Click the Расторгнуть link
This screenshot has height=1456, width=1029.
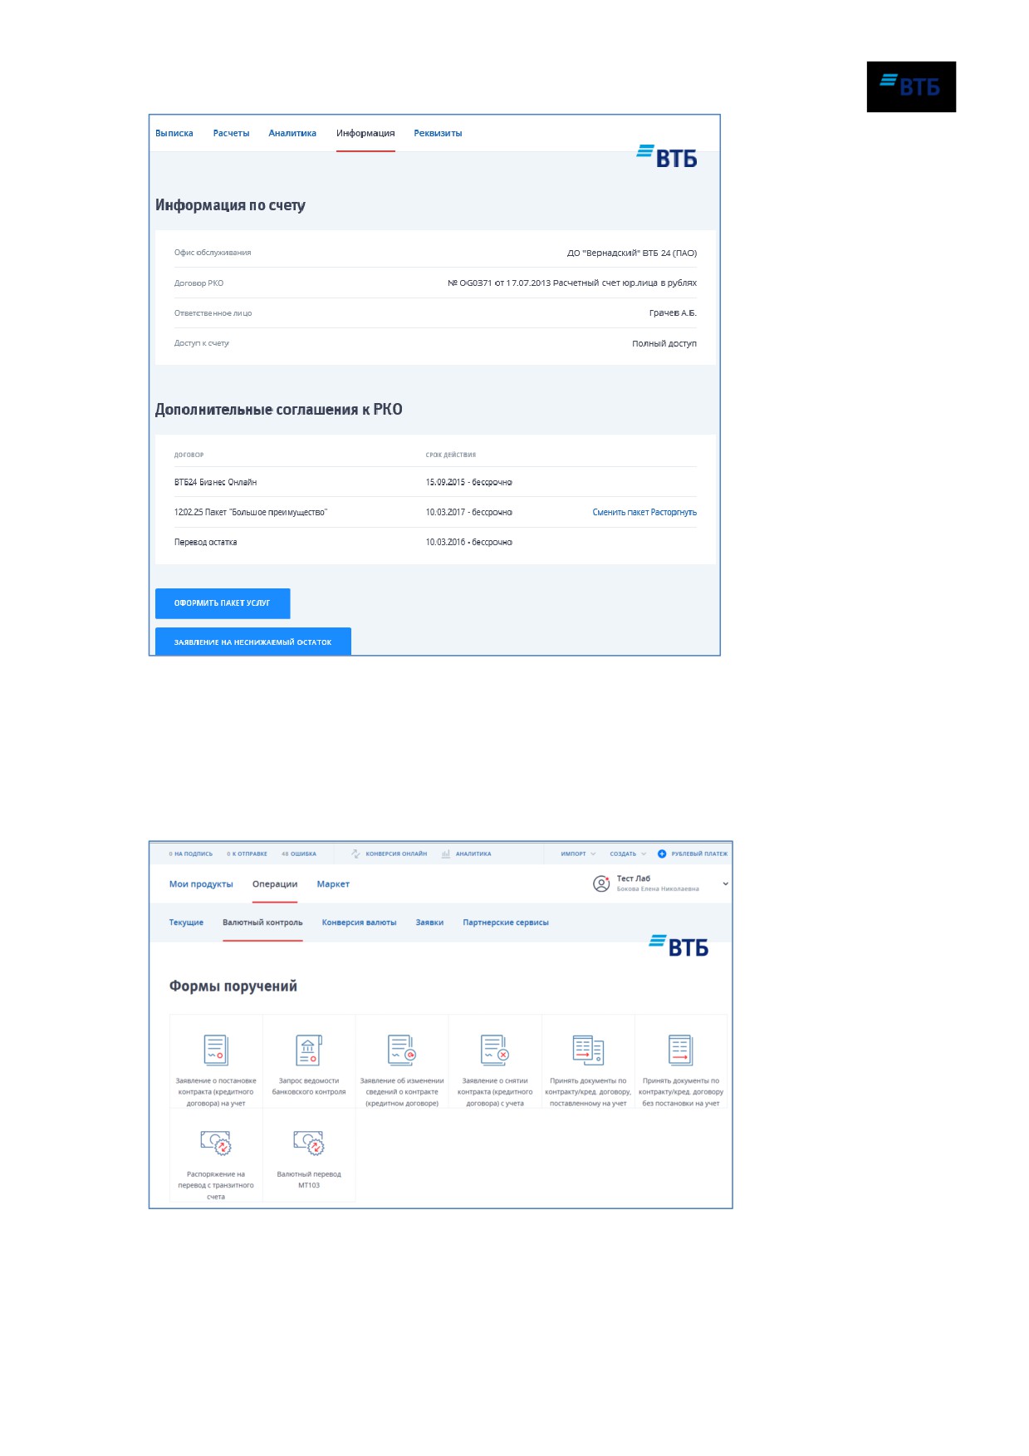[x=674, y=512]
